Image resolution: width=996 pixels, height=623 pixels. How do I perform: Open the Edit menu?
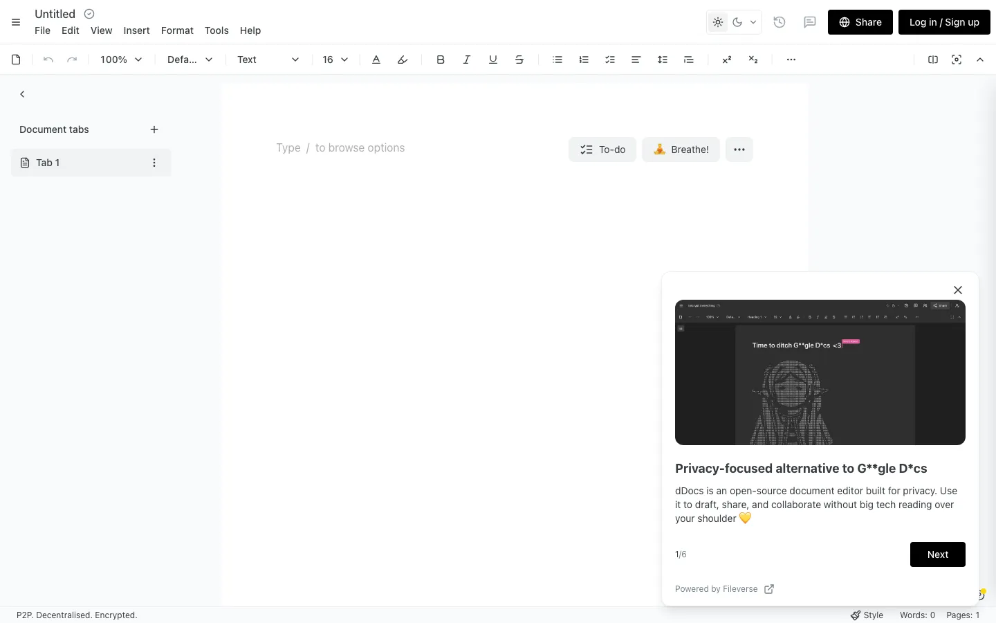71,30
